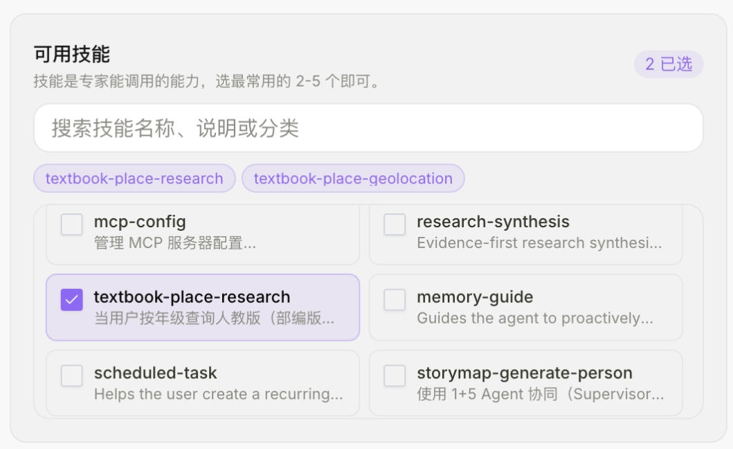Screen dimensions: 733x449
Task: Click the memory-guide skill card title
Action: pos(475,297)
